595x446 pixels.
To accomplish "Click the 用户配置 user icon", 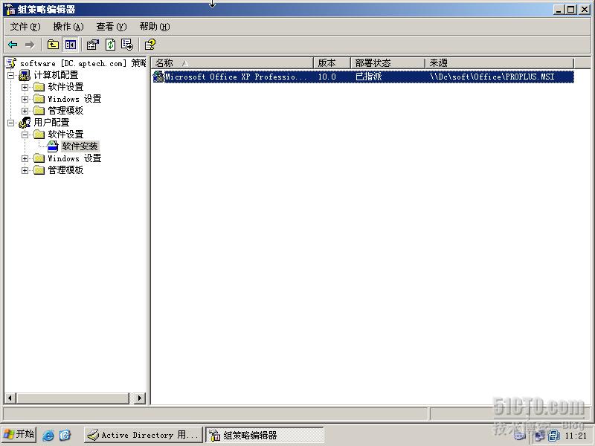I will pyautogui.click(x=25, y=122).
